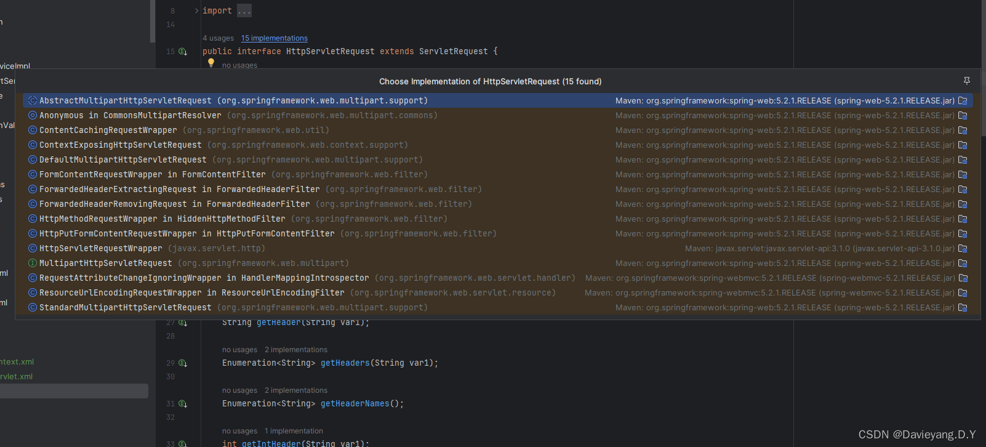Click ServletRequest after extends keyword
The width and height of the screenshot is (986, 447).
click(x=453, y=52)
